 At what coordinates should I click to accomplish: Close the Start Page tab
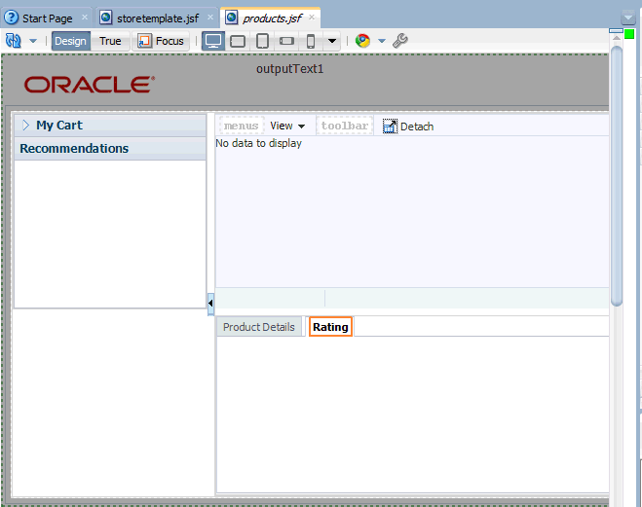[85, 18]
